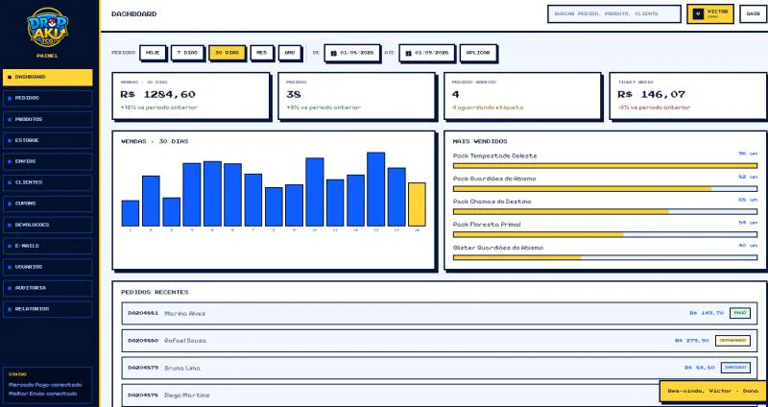
Task: Select the Hoje period filter
Action: point(153,53)
